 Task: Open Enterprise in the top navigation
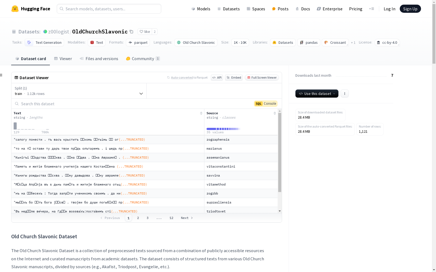[x=330, y=9]
